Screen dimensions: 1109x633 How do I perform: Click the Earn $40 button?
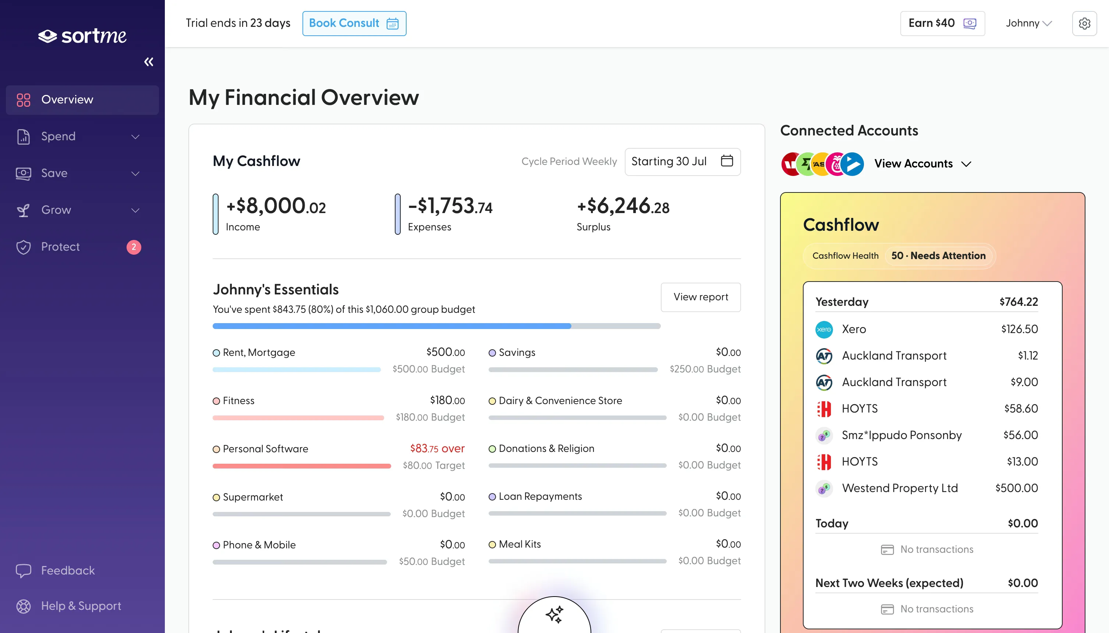click(x=942, y=23)
